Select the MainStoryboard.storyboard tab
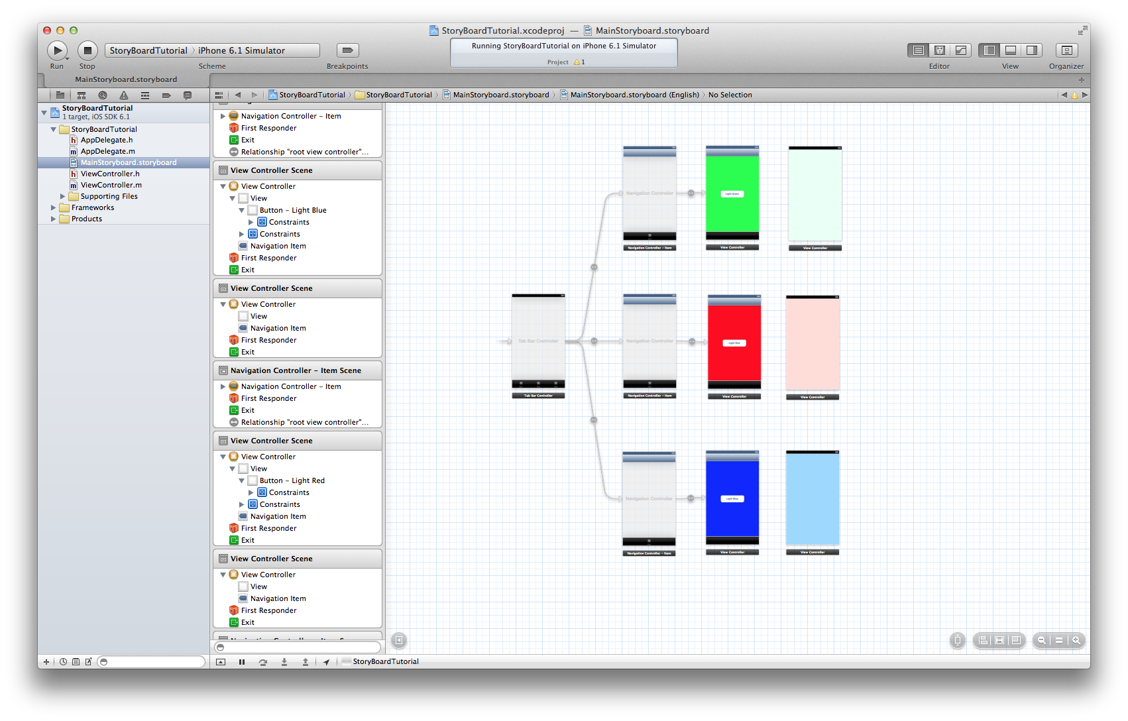Image resolution: width=1128 pixels, height=721 pixels. 126,80
